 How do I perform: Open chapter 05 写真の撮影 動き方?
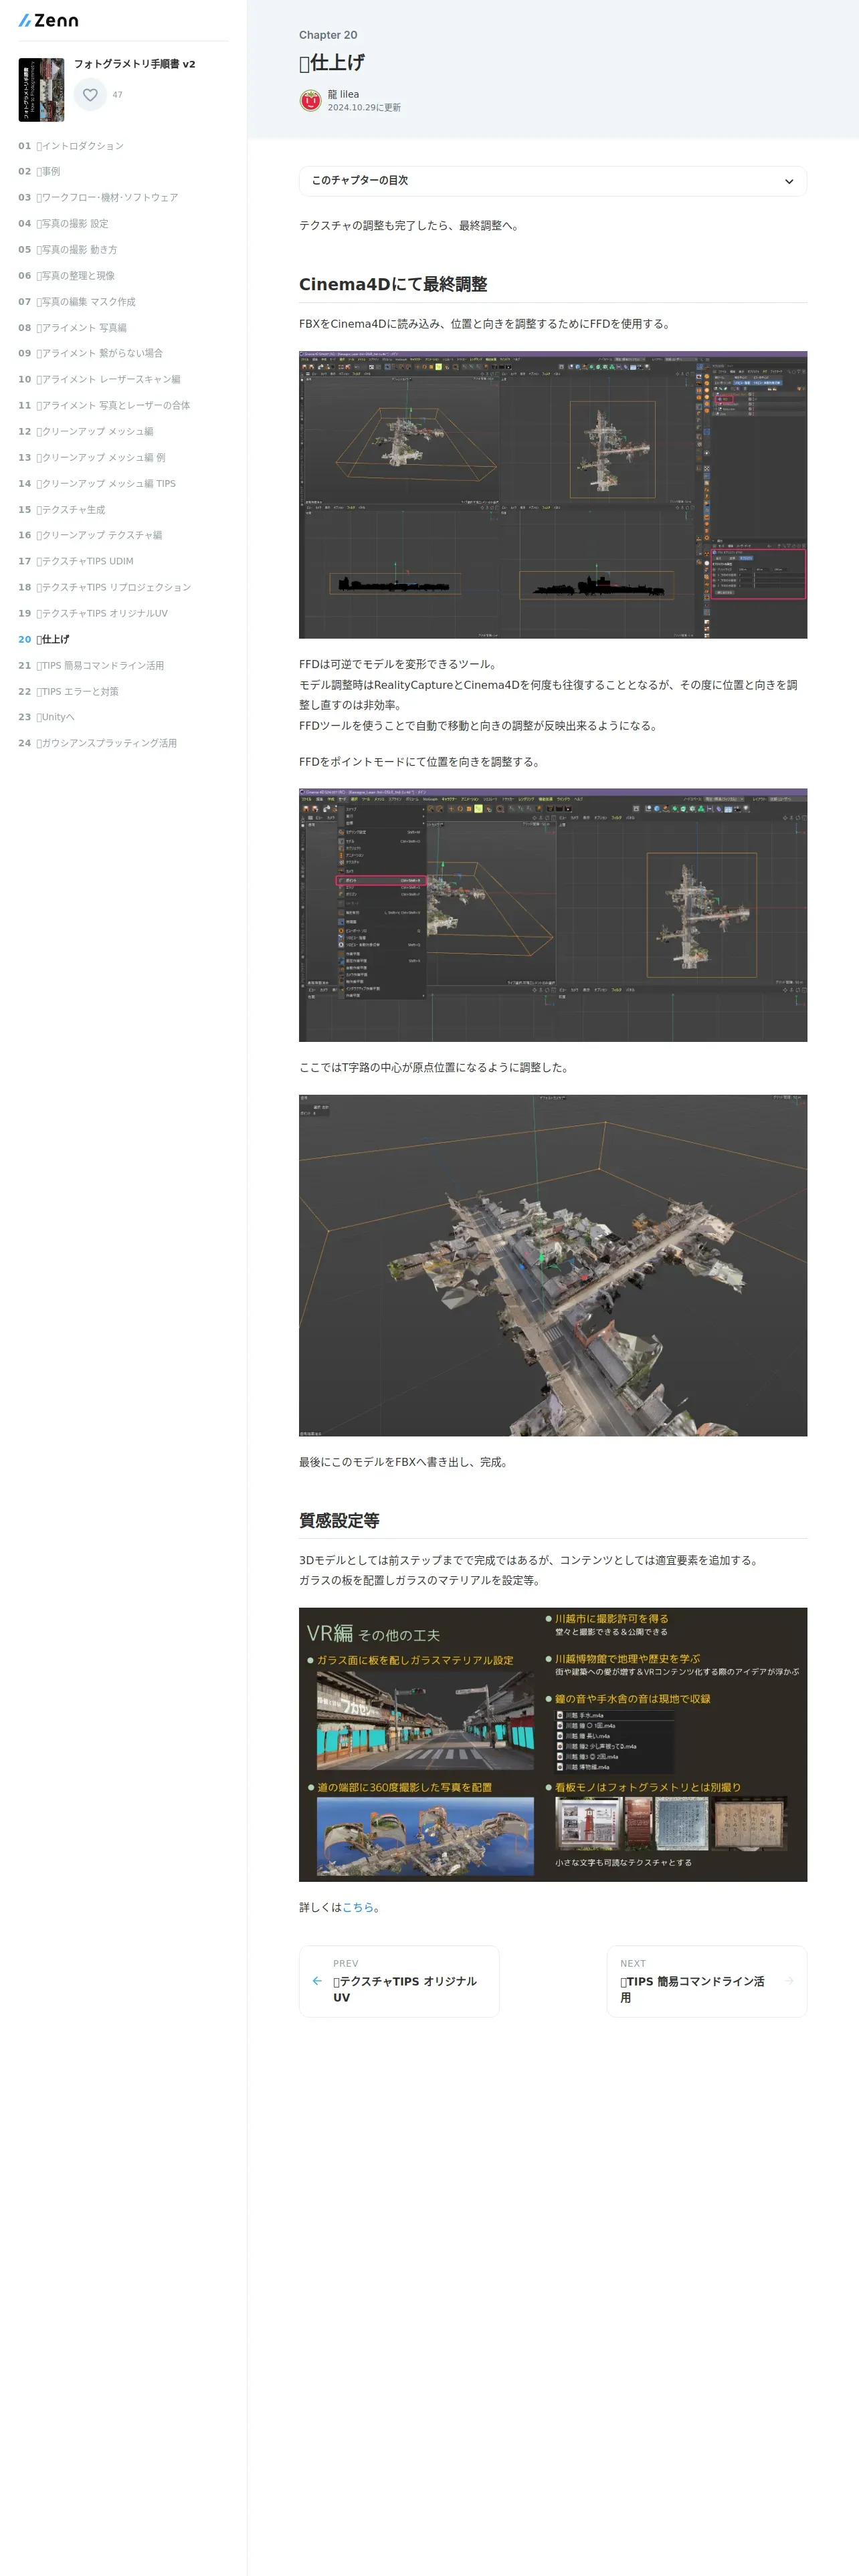(68, 250)
